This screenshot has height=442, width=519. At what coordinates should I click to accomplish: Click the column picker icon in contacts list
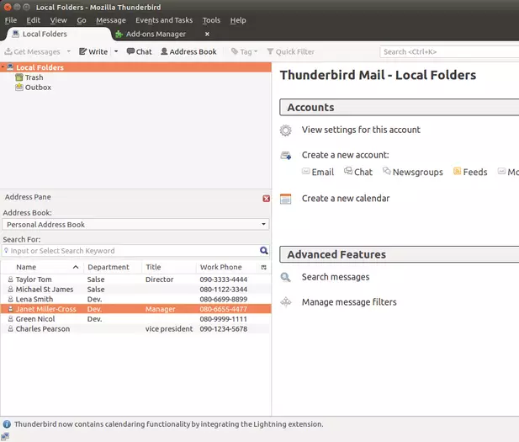point(263,267)
